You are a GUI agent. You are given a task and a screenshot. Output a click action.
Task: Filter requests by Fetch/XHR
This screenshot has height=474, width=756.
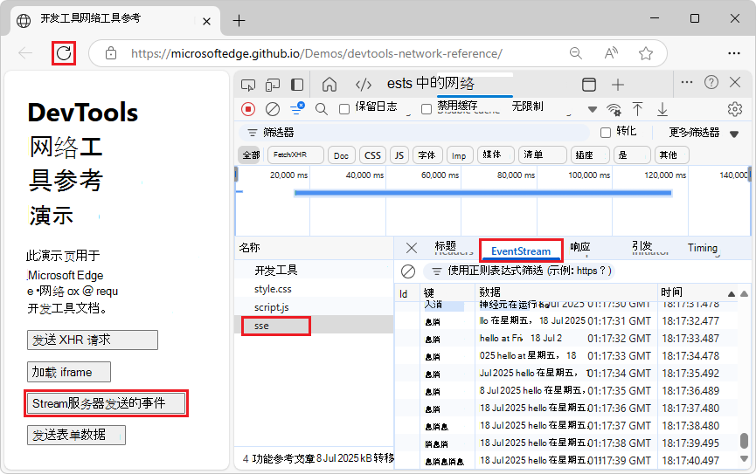[295, 155]
